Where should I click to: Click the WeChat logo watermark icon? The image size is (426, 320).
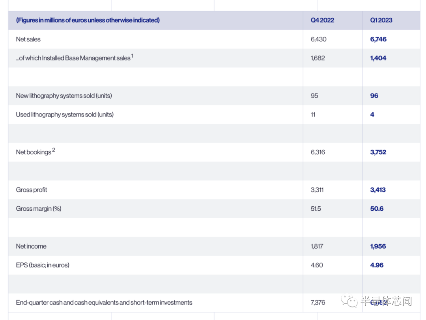click(x=349, y=301)
